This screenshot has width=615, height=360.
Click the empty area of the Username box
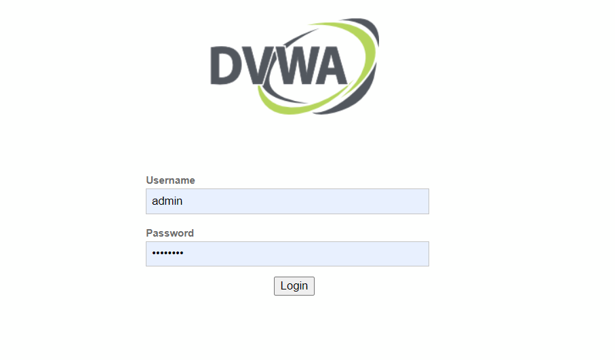306,201
